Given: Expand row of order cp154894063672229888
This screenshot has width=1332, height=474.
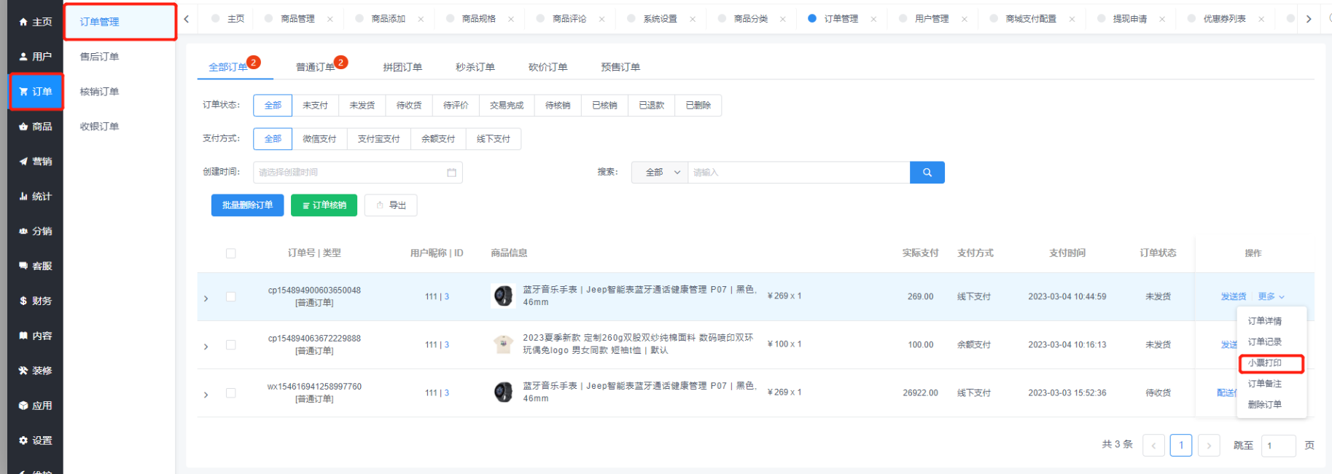Looking at the screenshot, I should [206, 347].
